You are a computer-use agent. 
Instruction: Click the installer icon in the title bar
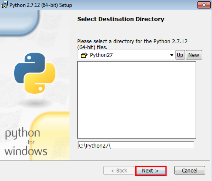(5, 5)
